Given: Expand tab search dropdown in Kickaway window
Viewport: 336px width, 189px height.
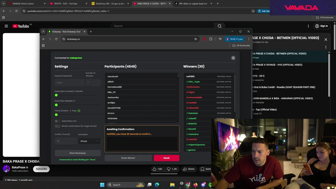Looking at the screenshot, I should pyautogui.click(x=43, y=31).
